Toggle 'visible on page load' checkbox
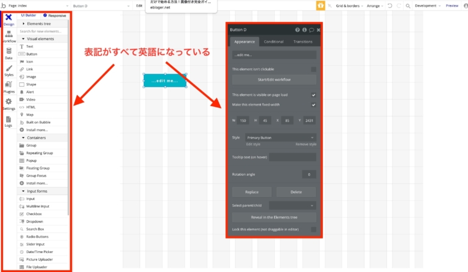The image size is (468, 272). coord(313,95)
